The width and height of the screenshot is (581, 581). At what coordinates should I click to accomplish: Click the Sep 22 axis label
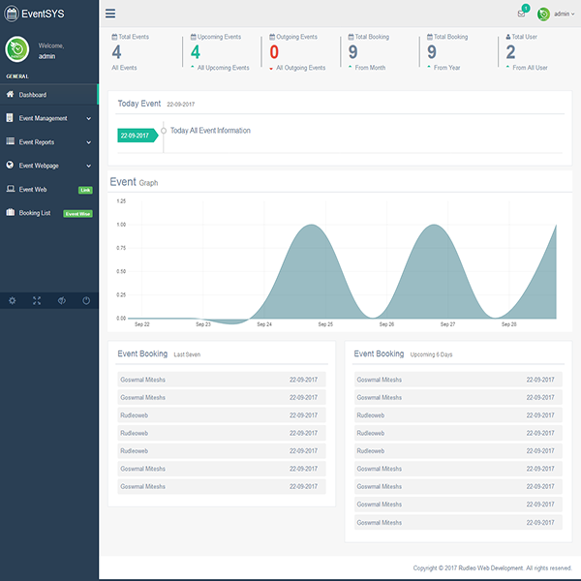pos(142,324)
